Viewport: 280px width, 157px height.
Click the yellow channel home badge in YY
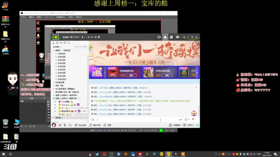[x=56, y=37]
